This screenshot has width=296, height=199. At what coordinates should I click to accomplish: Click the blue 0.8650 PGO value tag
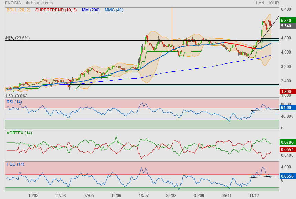(287, 176)
